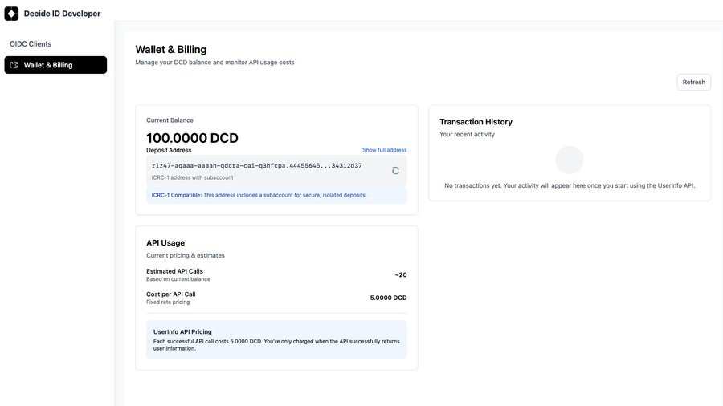Show the full deposit address

(x=385, y=150)
